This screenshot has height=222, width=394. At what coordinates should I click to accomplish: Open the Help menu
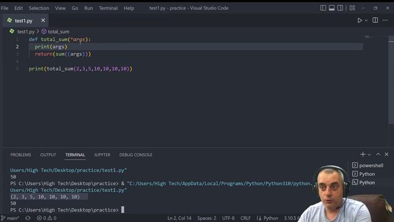(x=129, y=8)
